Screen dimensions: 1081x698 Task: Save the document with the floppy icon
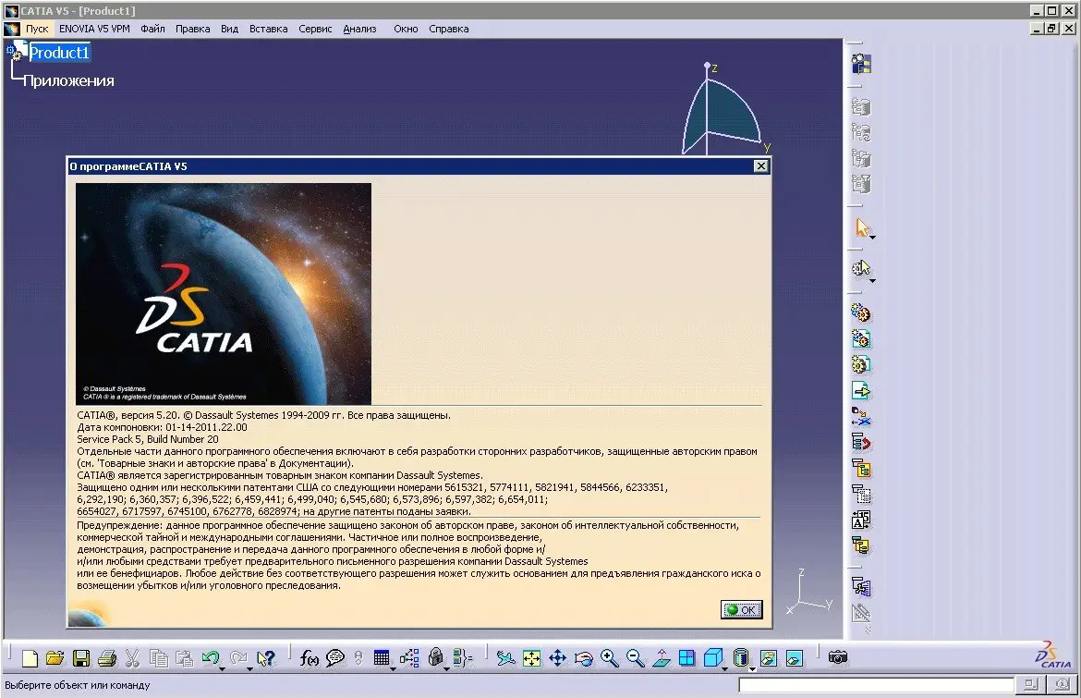click(x=81, y=658)
